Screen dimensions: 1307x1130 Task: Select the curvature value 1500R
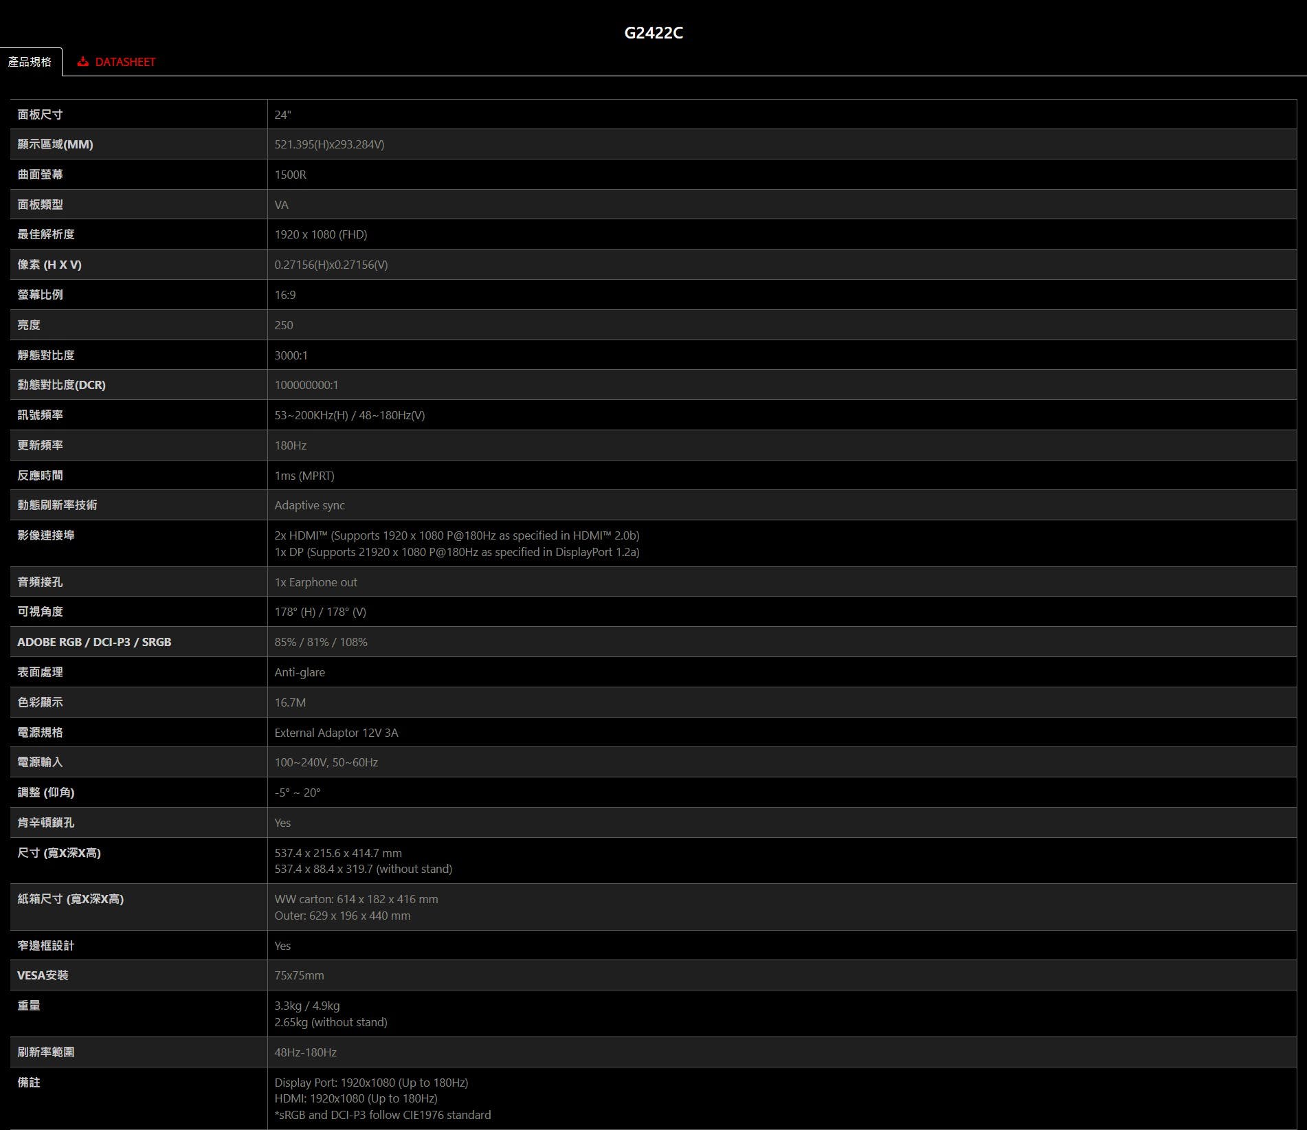290,175
